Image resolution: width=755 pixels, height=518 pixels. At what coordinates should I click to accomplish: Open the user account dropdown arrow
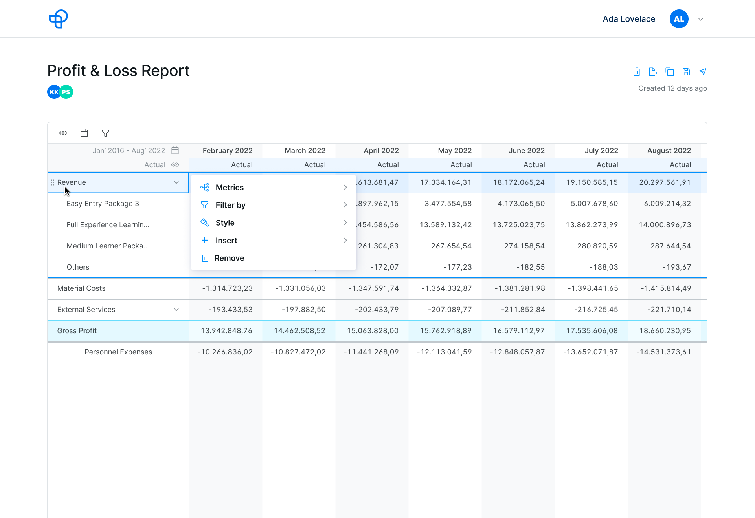coord(700,19)
